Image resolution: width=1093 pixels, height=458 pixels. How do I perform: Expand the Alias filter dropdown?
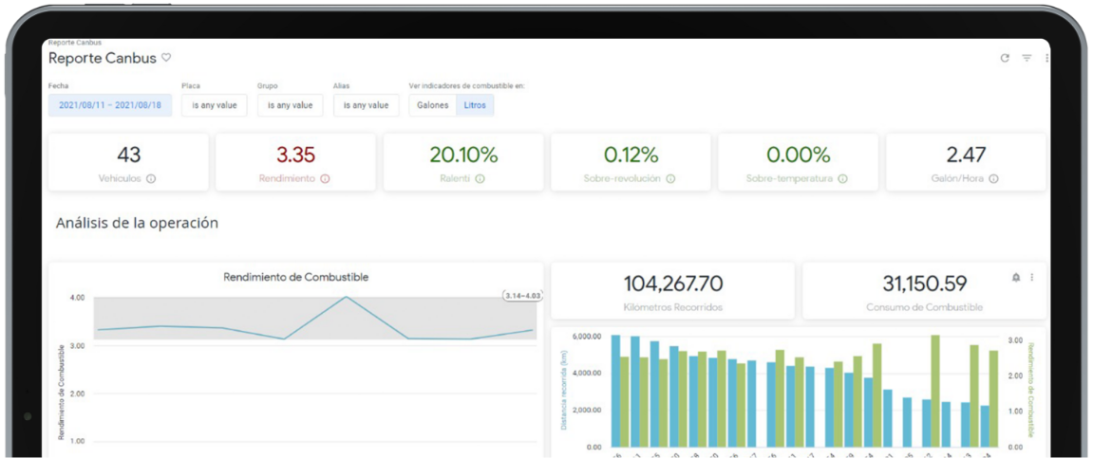(x=366, y=105)
